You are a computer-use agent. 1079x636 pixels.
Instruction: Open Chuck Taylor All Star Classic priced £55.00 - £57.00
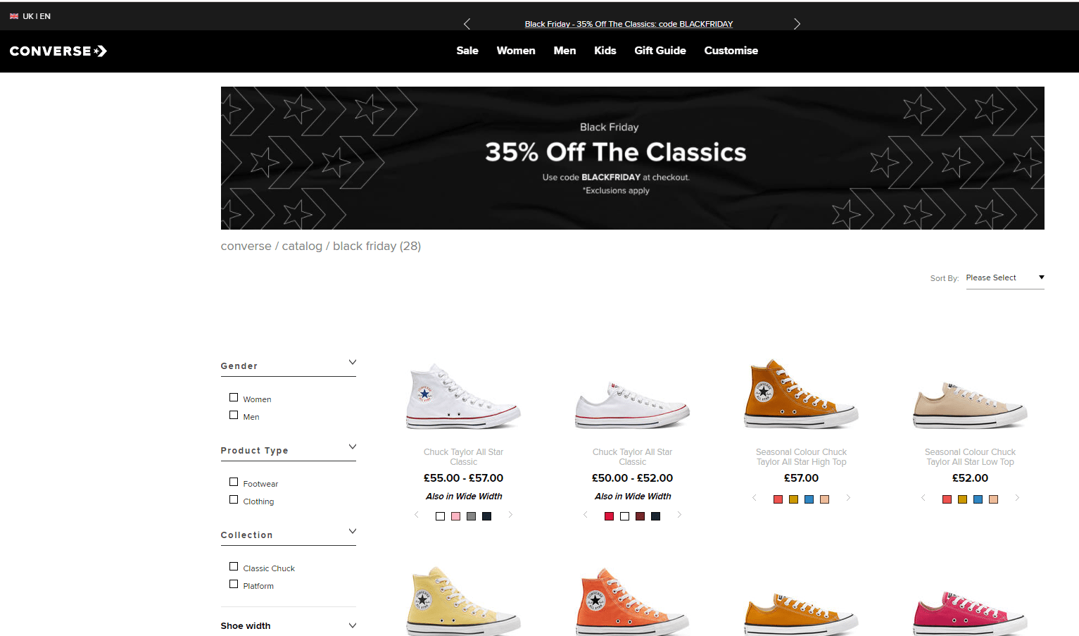(x=463, y=457)
